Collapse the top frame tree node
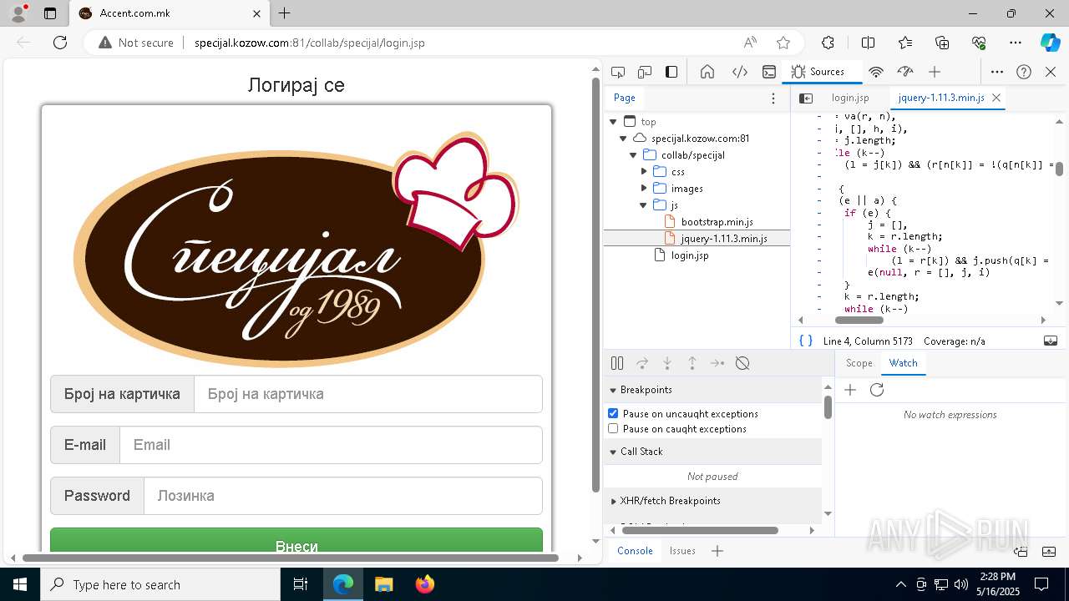 tap(613, 122)
